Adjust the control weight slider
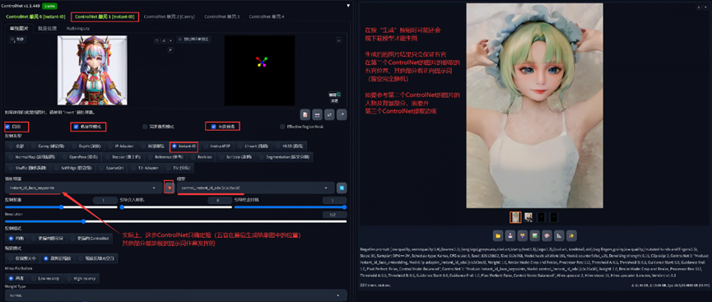712x302 pixels. pos(61,207)
